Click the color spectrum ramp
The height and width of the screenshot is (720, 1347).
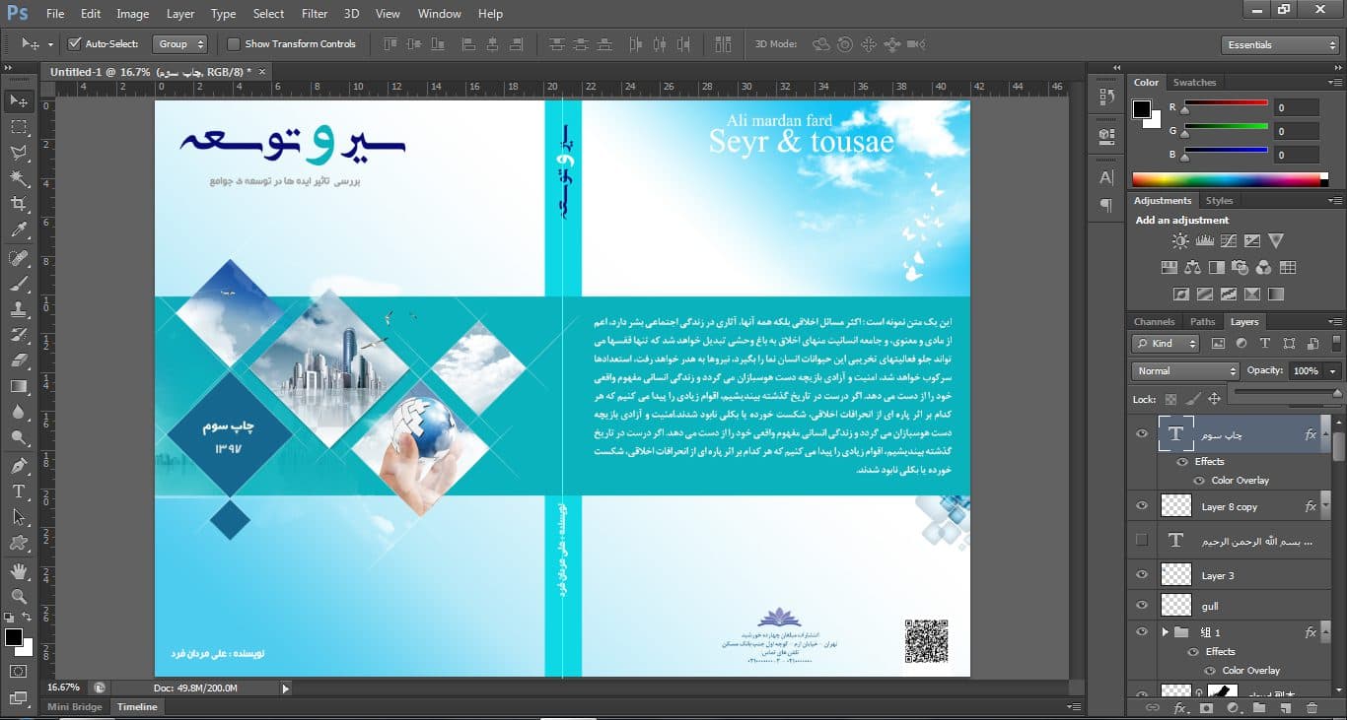pos(1230,179)
